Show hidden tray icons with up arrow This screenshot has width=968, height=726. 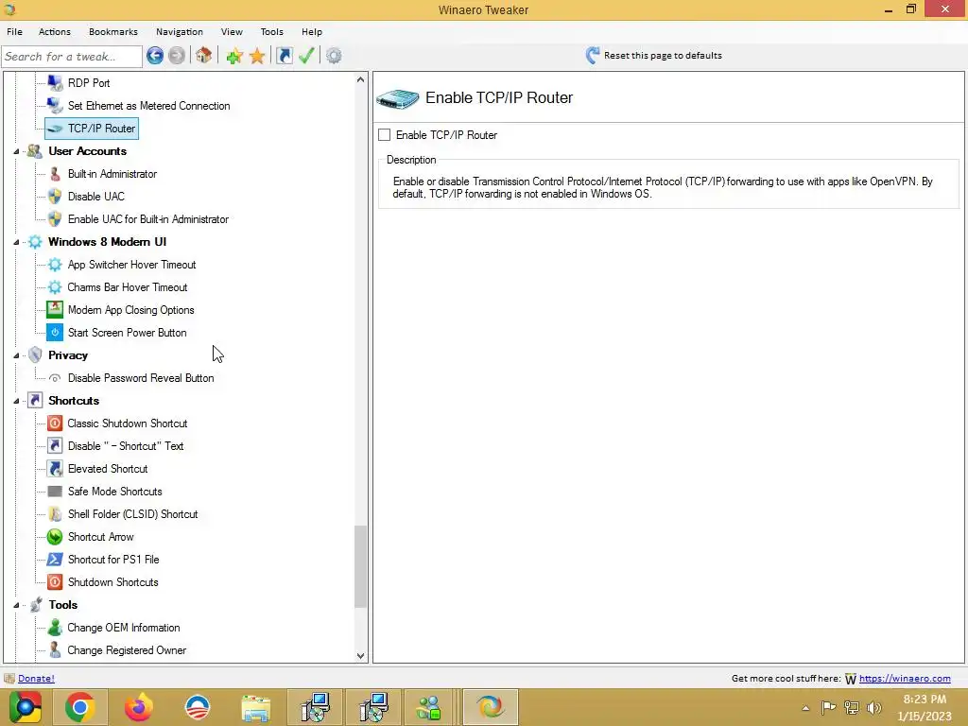805,708
